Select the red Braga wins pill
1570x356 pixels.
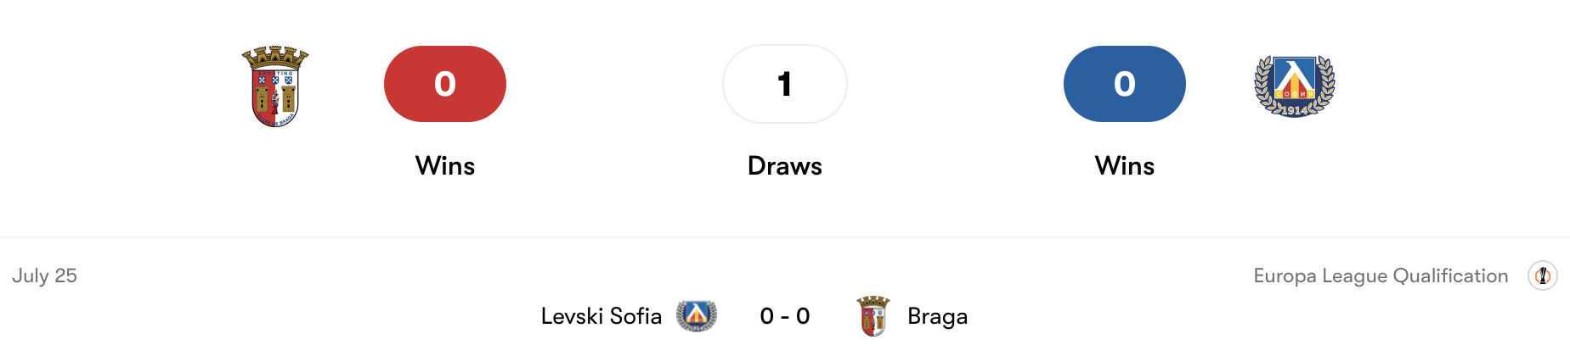click(x=445, y=84)
